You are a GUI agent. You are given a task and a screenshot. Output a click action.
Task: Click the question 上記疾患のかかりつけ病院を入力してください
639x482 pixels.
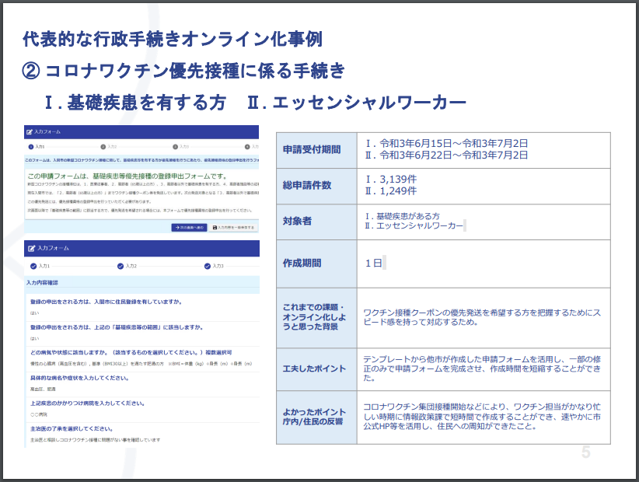click(88, 403)
